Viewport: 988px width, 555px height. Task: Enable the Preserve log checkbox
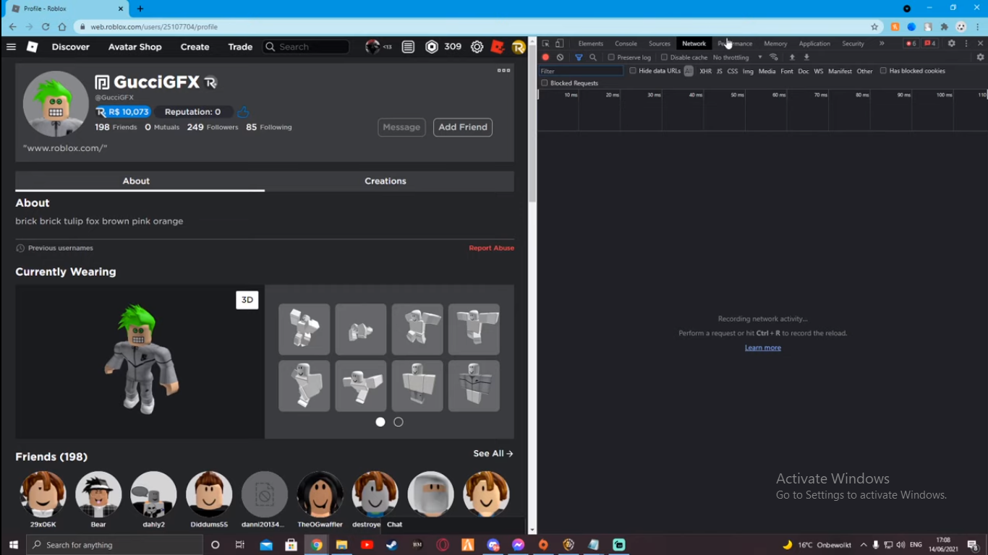[x=611, y=57]
